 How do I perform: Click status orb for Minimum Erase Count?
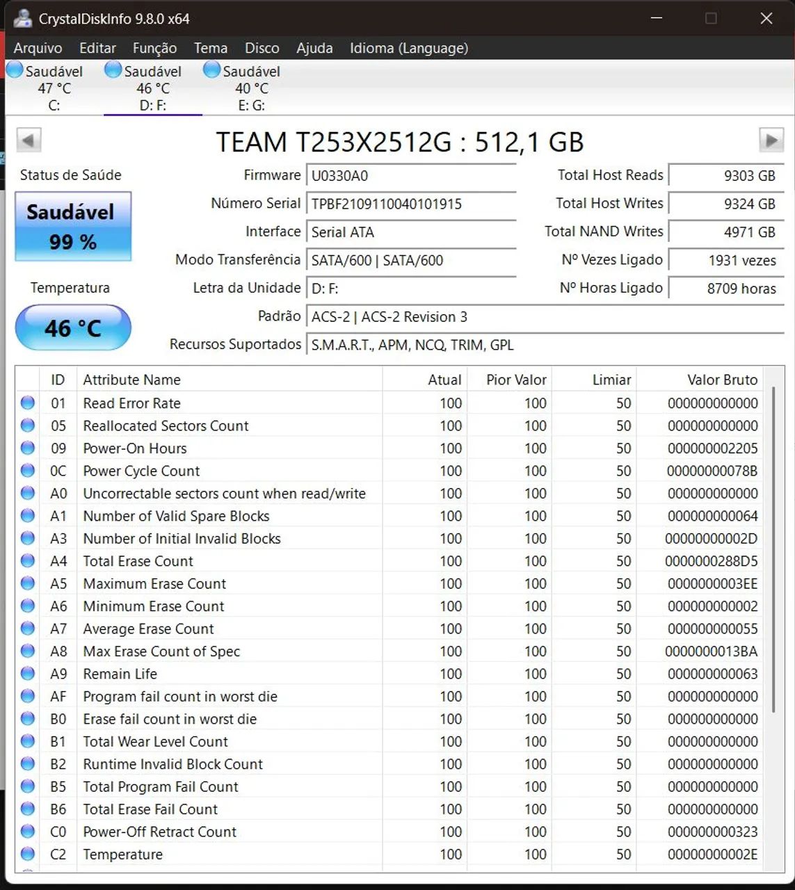point(28,606)
